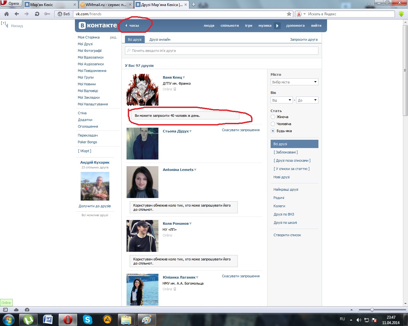
Task: Select the Чоловіча gender radio button
Action: [x=273, y=124]
